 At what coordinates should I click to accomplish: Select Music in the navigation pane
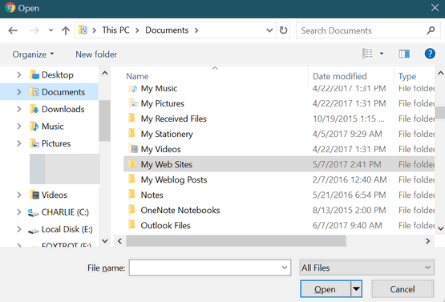[x=52, y=127]
